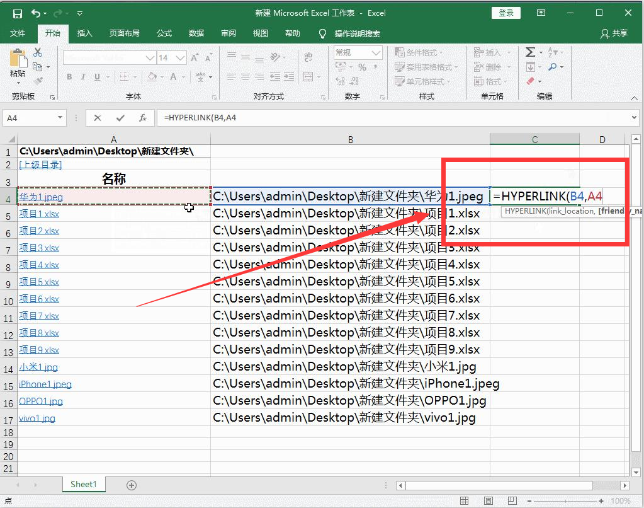644x508 pixels.
Task: Open the File tab
Action: click(x=18, y=33)
